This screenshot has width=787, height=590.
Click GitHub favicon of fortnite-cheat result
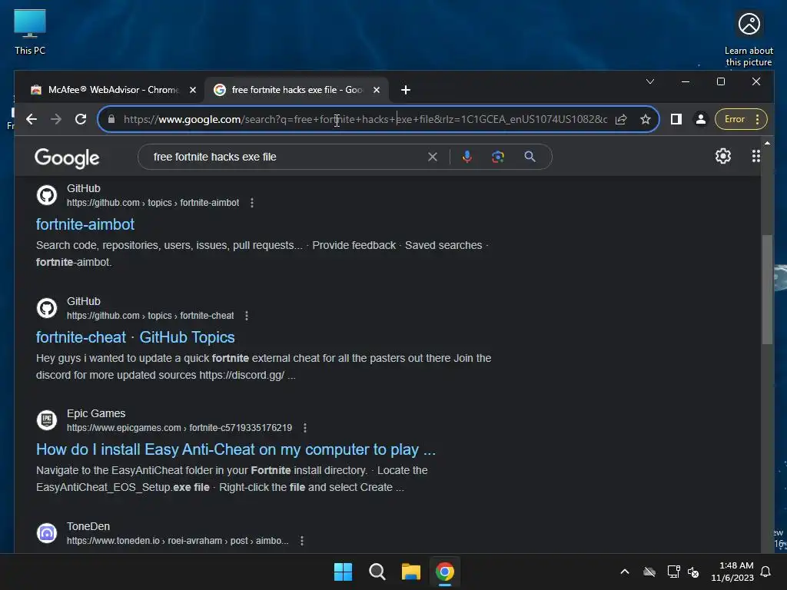(47, 308)
